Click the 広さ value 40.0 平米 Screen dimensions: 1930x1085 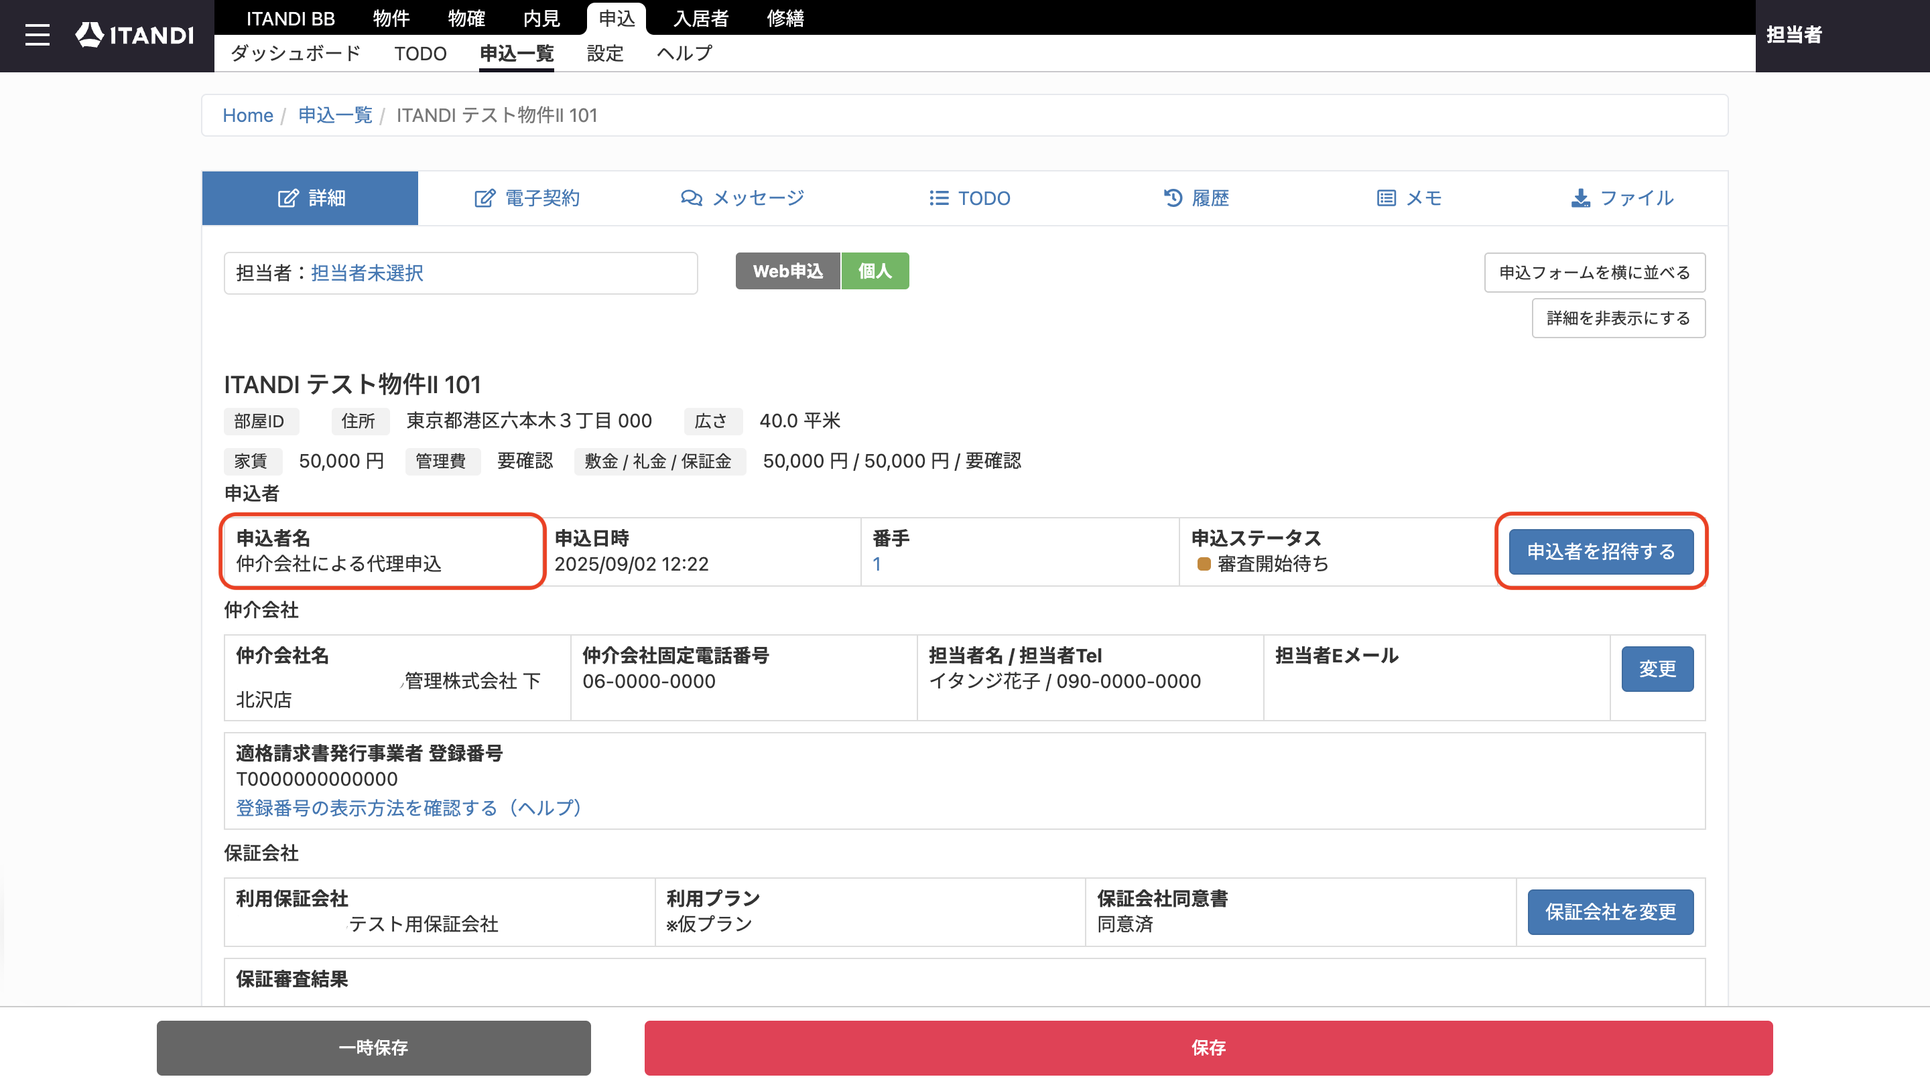pyautogui.click(x=800, y=421)
